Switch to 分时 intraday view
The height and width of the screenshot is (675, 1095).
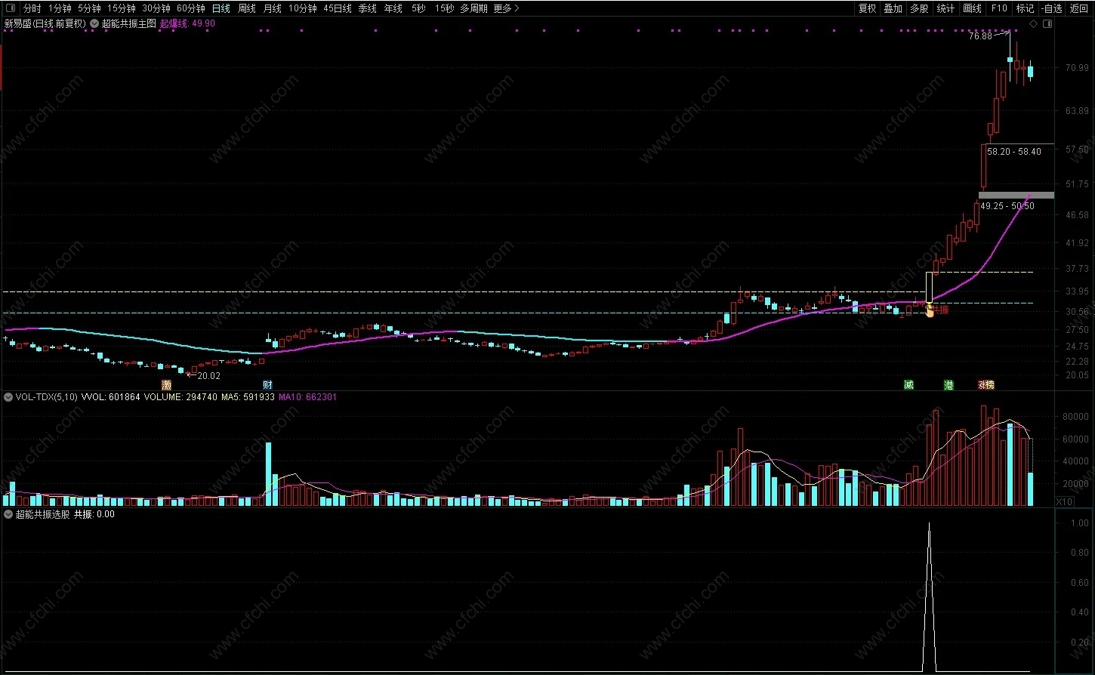point(32,9)
